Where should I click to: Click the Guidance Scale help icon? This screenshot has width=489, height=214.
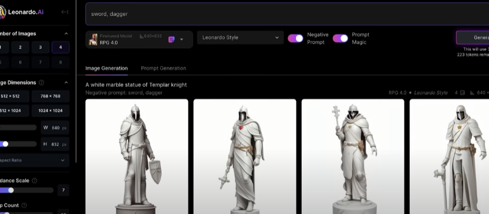pyautogui.click(x=35, y=180)
